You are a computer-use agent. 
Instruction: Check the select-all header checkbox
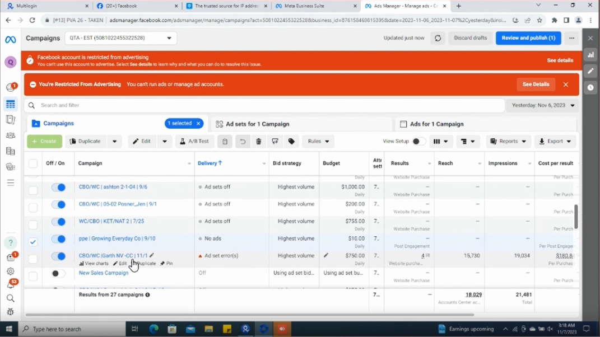click(x=33, y=163)
